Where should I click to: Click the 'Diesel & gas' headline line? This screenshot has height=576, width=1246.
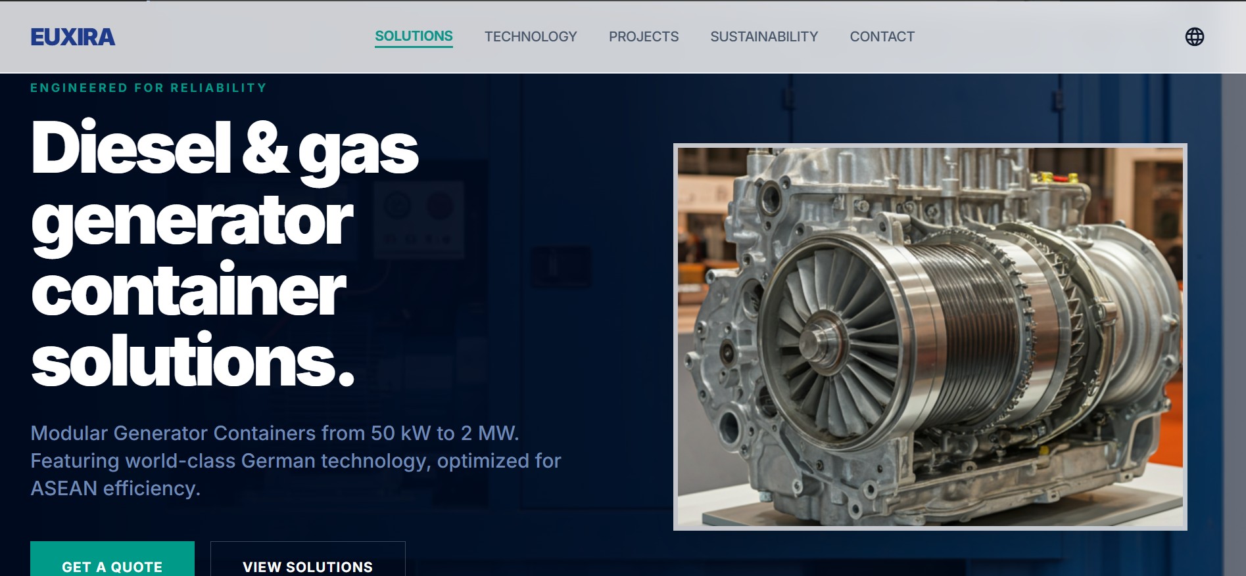pos(224,148)
